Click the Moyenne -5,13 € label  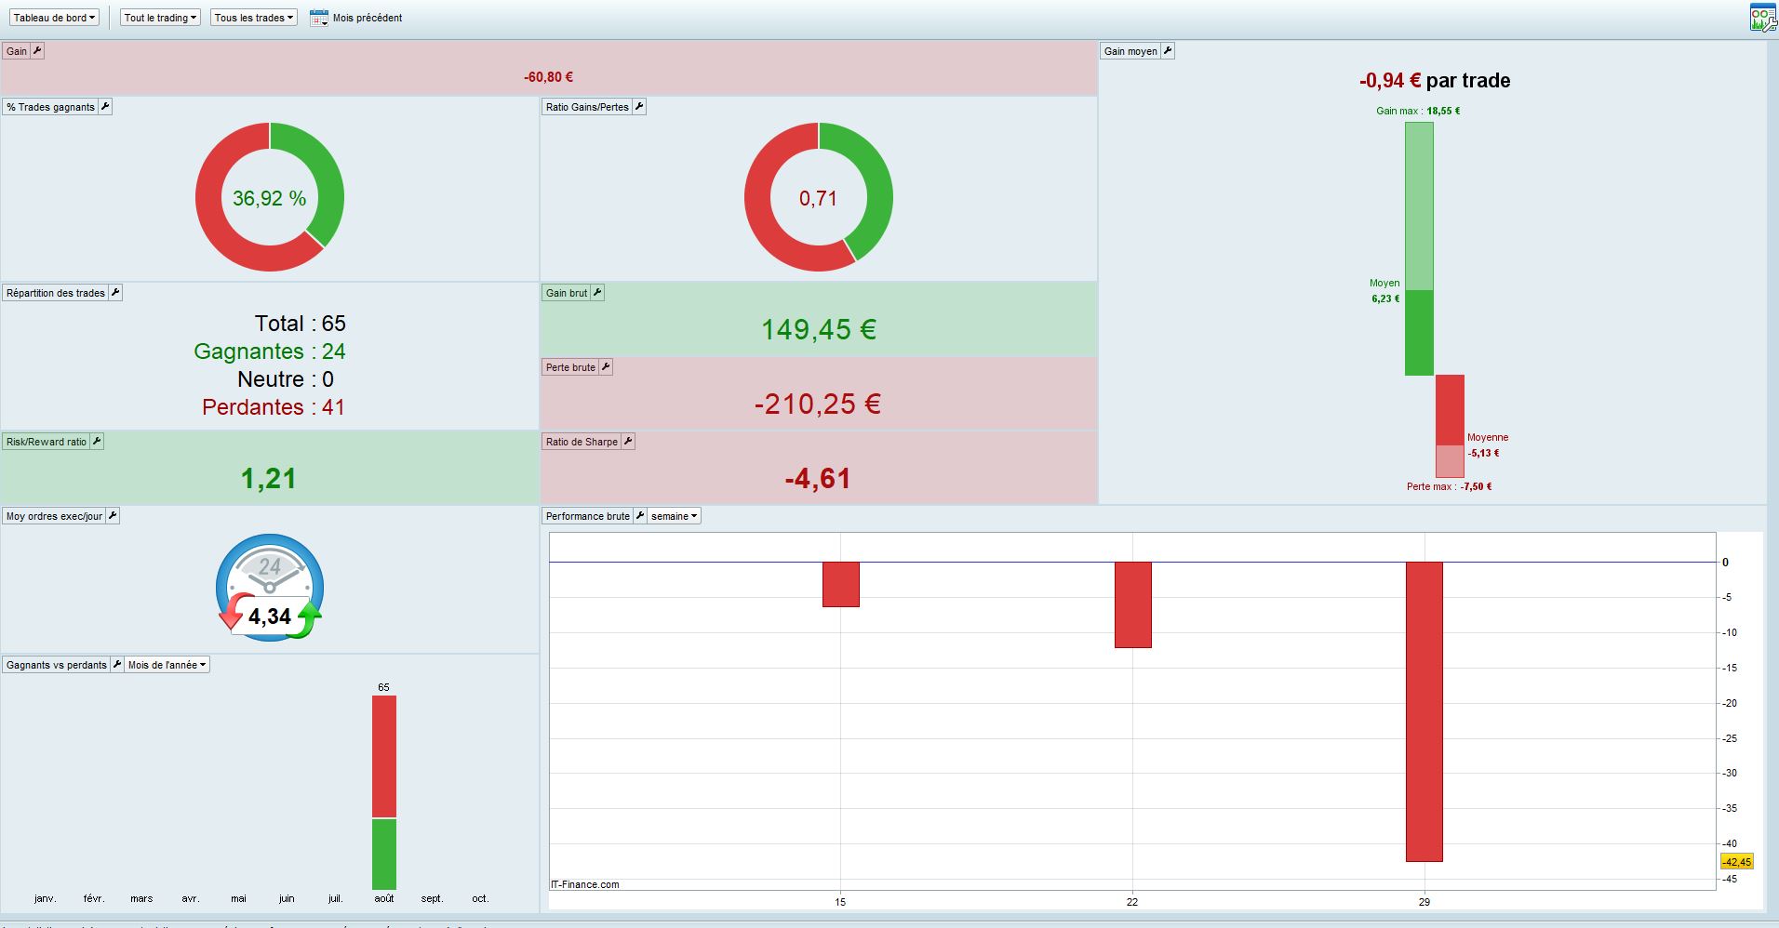point(1488,445)
